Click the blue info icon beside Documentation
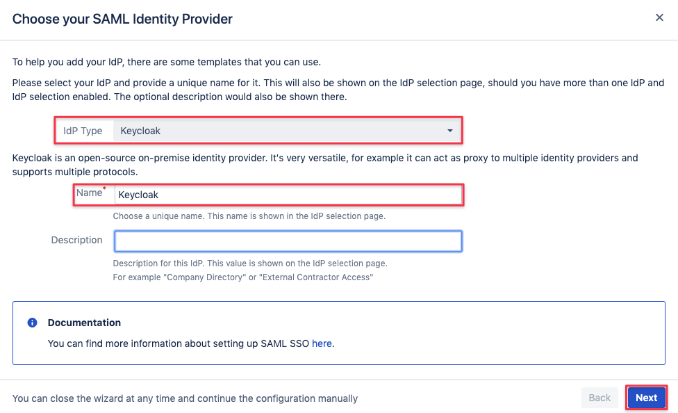The width and height of the screenshot is (678, 413). click(32, 323)
